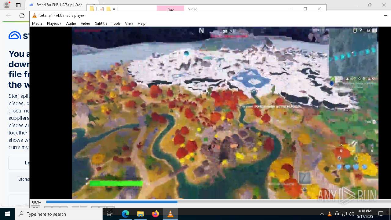Open the Subtitle menu in VLC
This screenshot has width=391, height=220.
(101, 24)
